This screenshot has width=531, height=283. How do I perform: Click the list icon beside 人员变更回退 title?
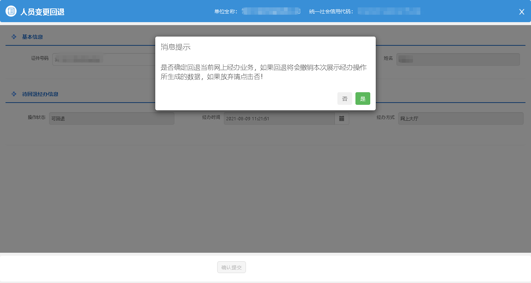11,11
